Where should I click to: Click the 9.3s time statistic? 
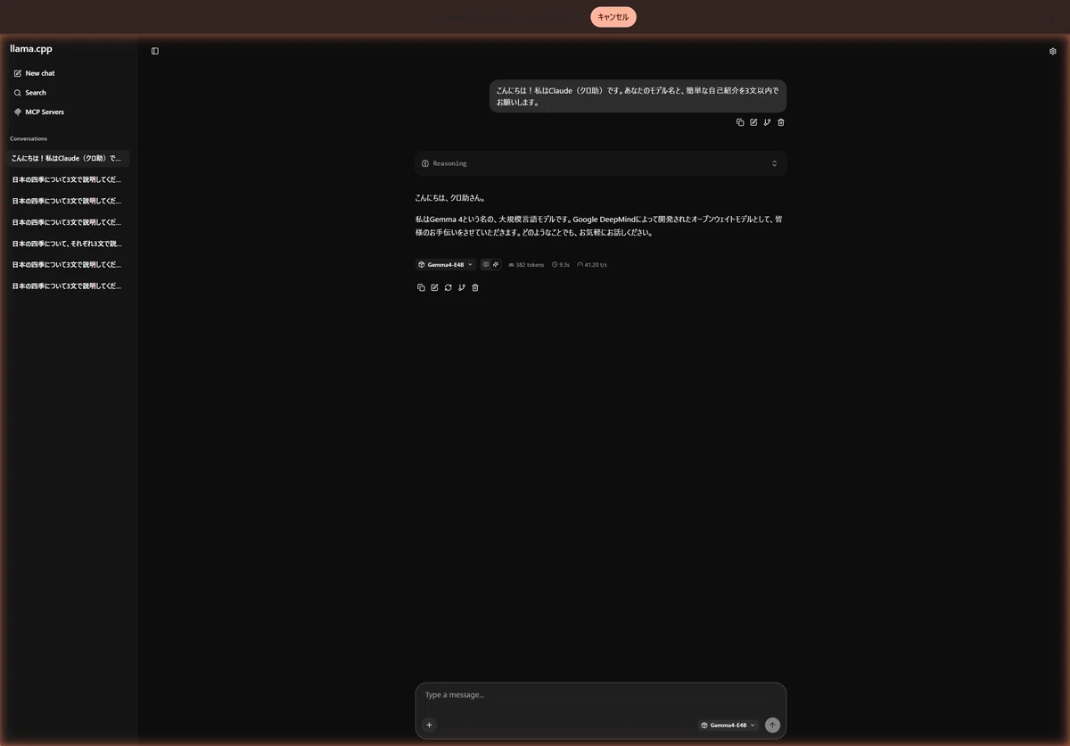point(561,265)
